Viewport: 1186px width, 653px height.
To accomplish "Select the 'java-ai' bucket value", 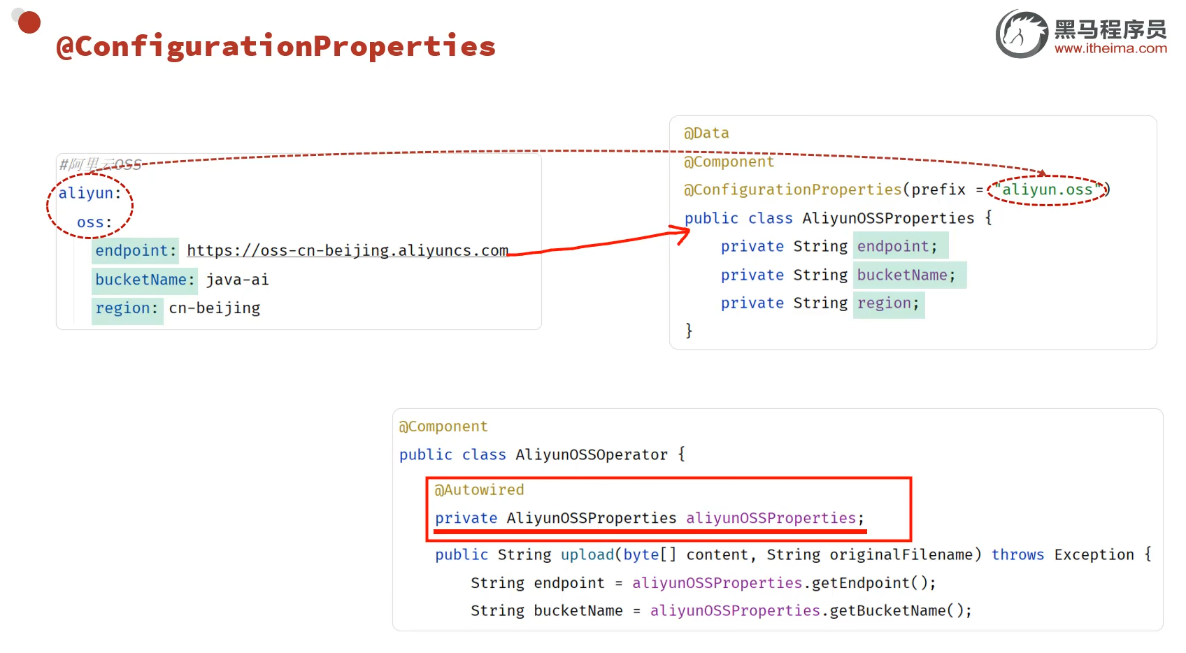I will 237,280.
